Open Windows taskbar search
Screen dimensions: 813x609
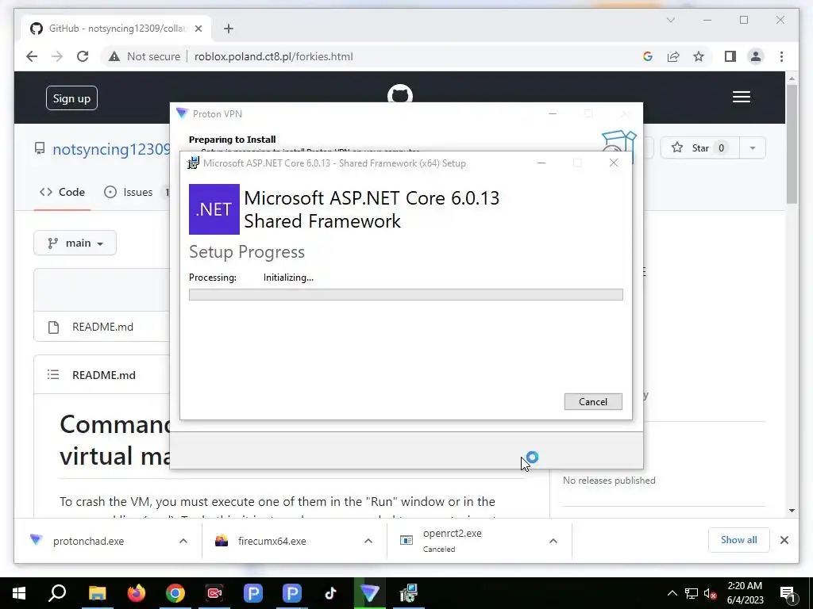[x=57, y=593]
